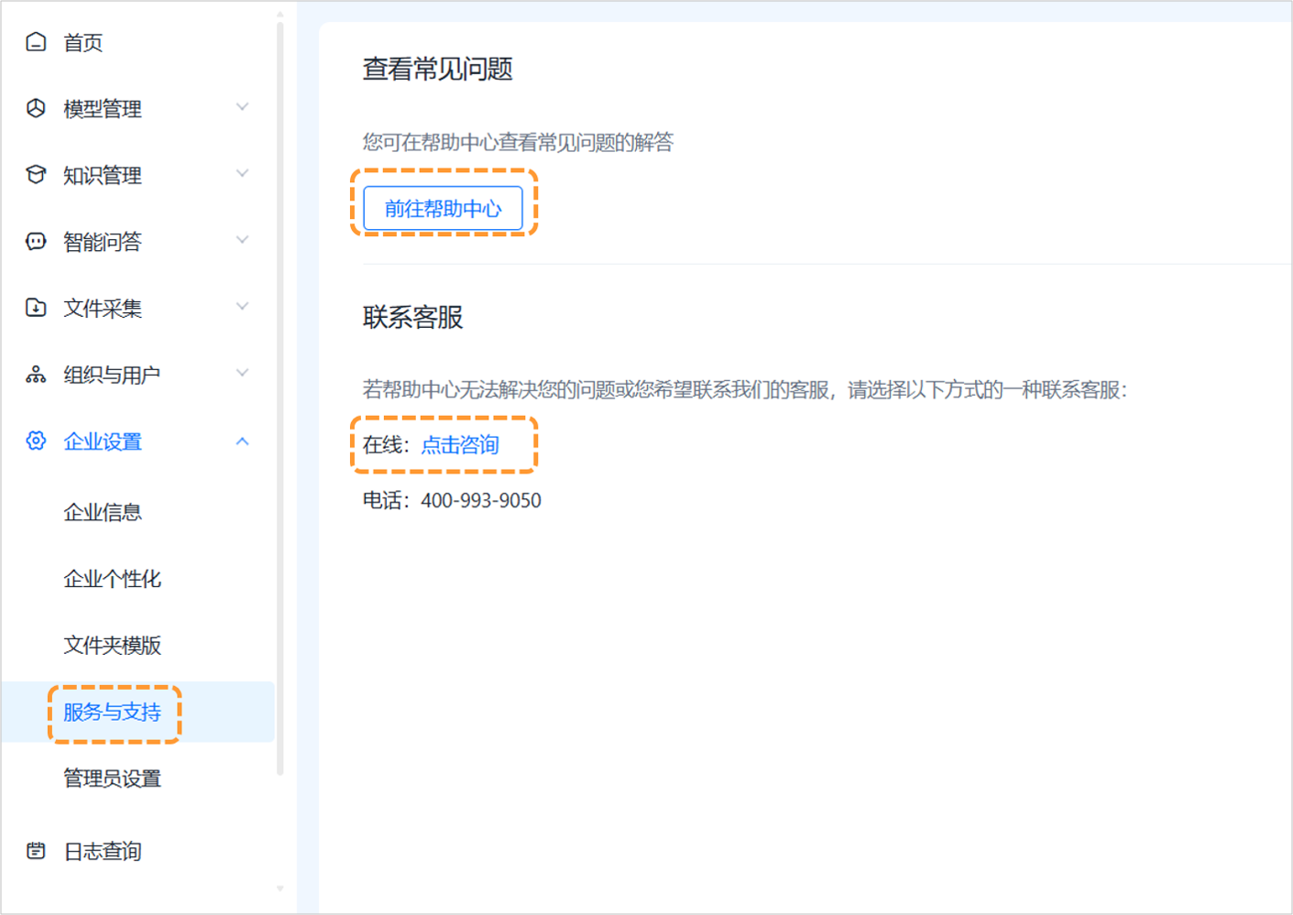Click the 首页 home icon in sidebar
Screen dimensions: 1293x915
coord(35,41)
